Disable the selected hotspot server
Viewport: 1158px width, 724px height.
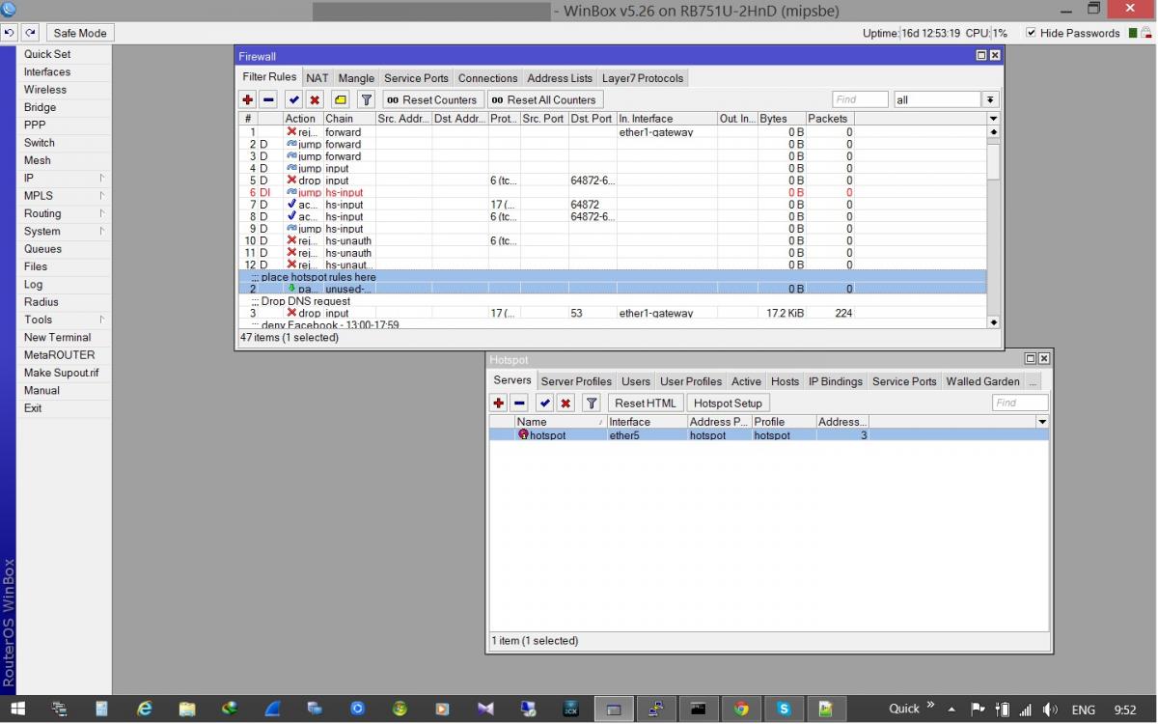[565, 404]
